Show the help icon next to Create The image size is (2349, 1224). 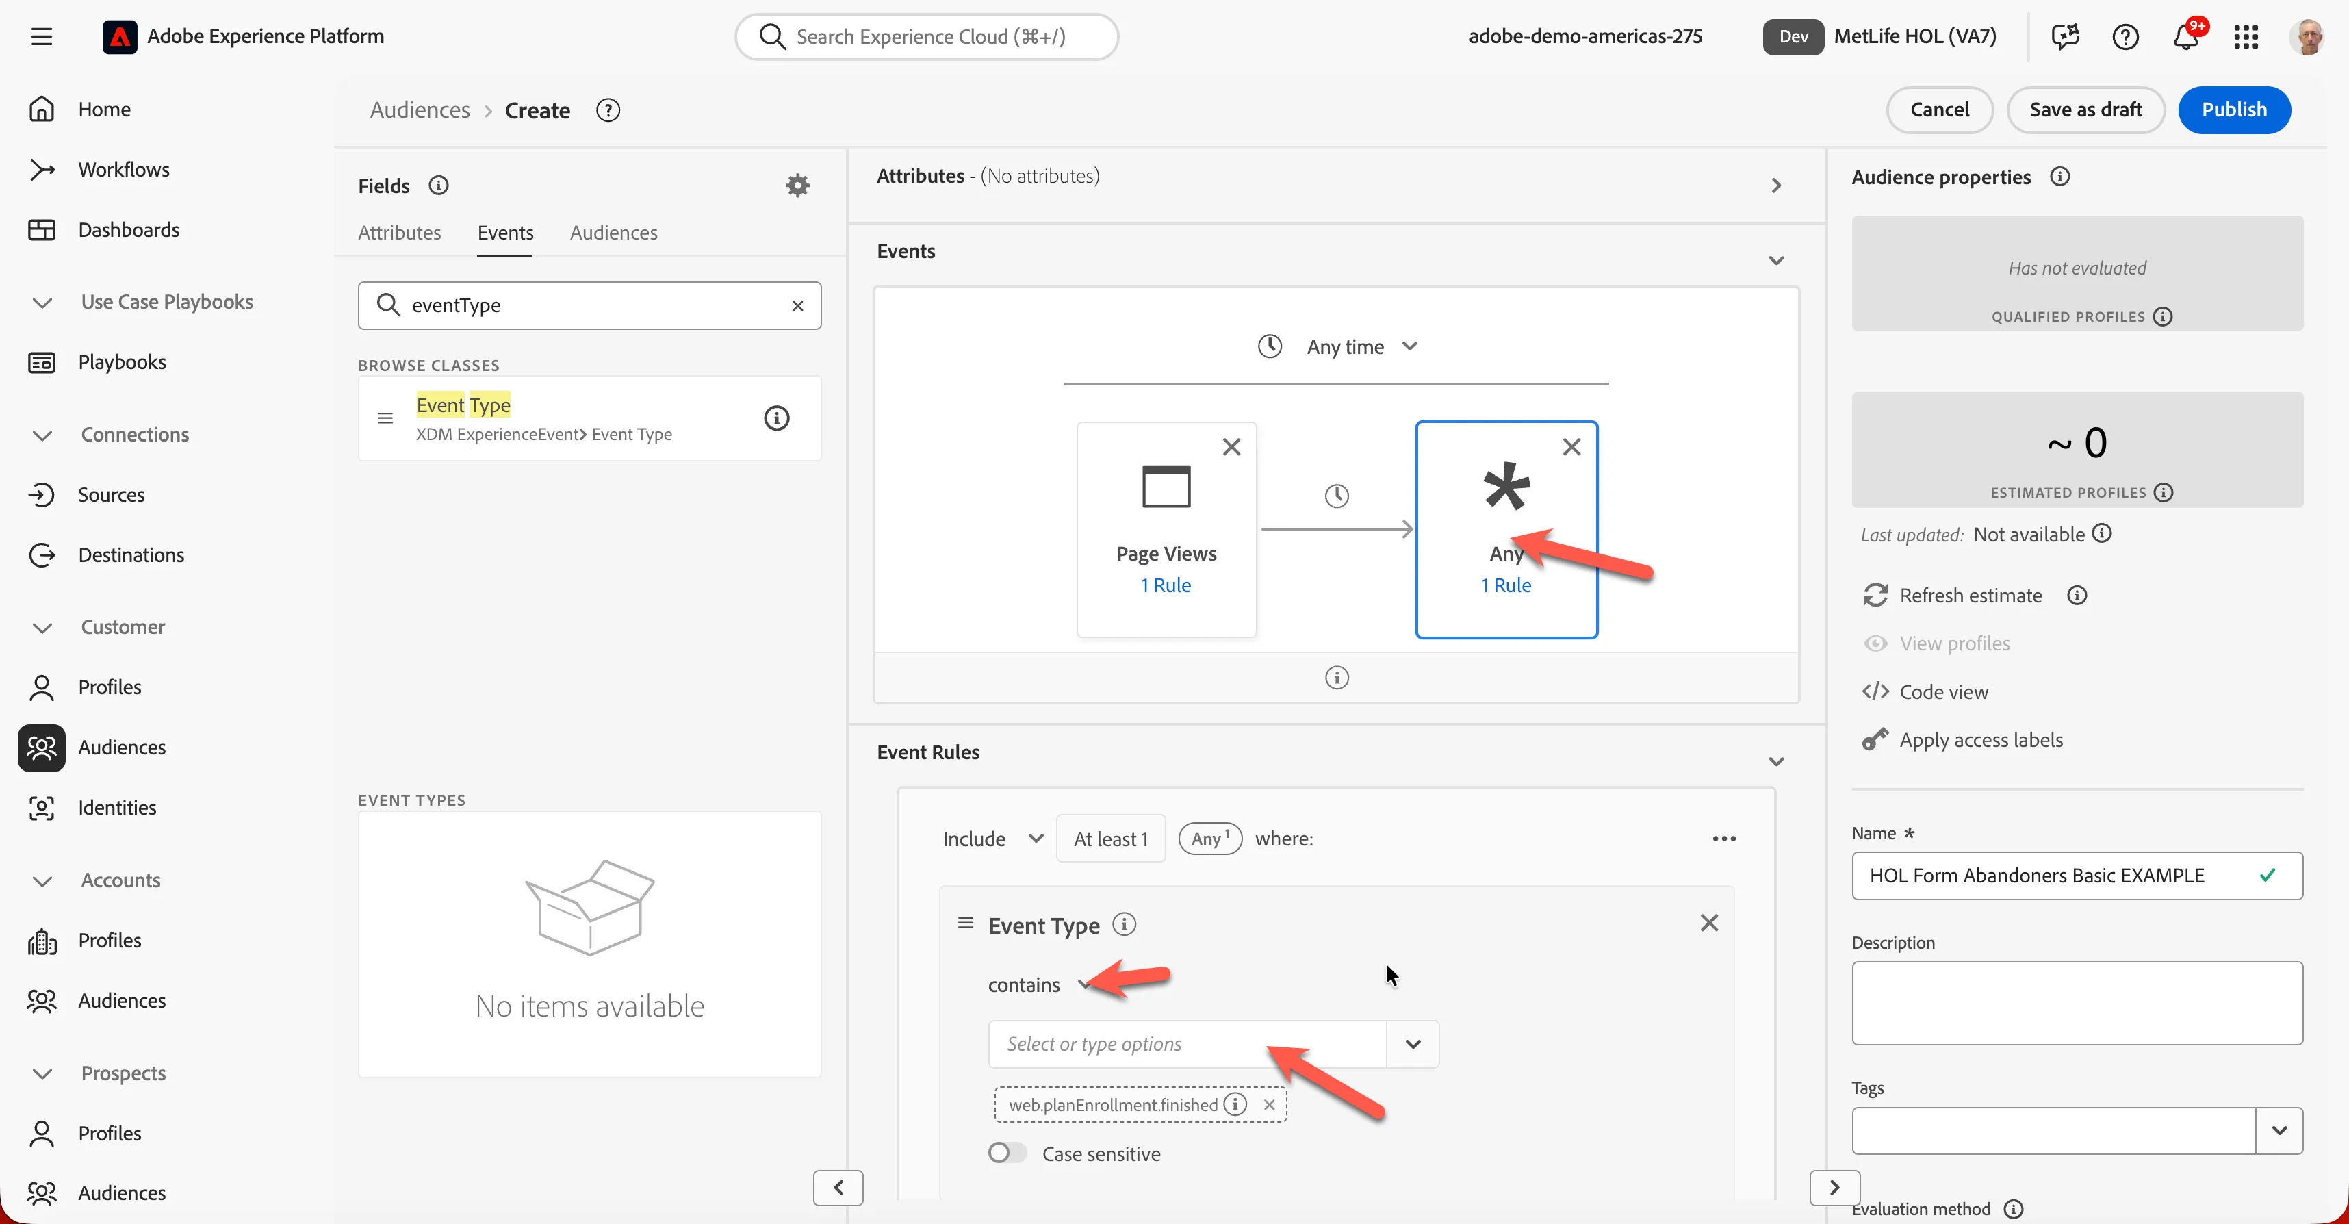click(x=607, y=110)
